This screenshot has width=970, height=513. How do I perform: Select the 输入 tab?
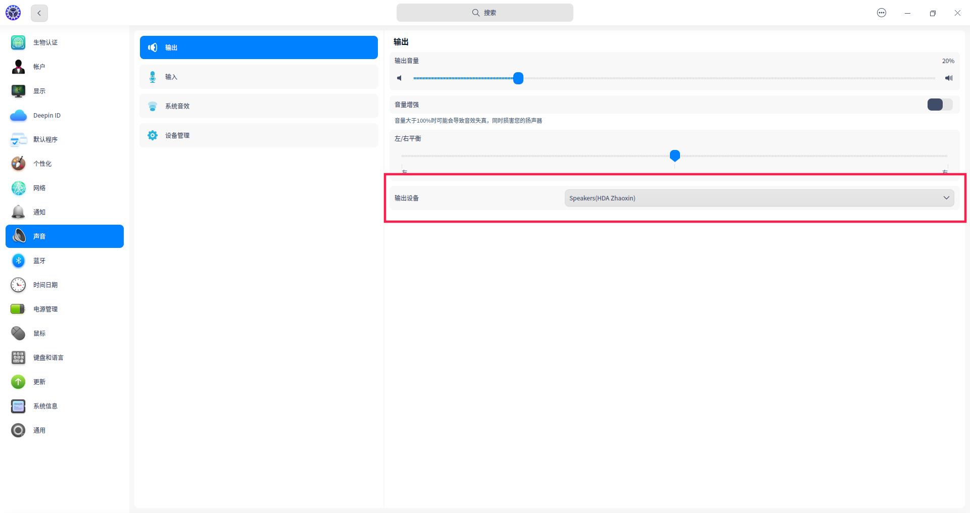tap(259, 77)
